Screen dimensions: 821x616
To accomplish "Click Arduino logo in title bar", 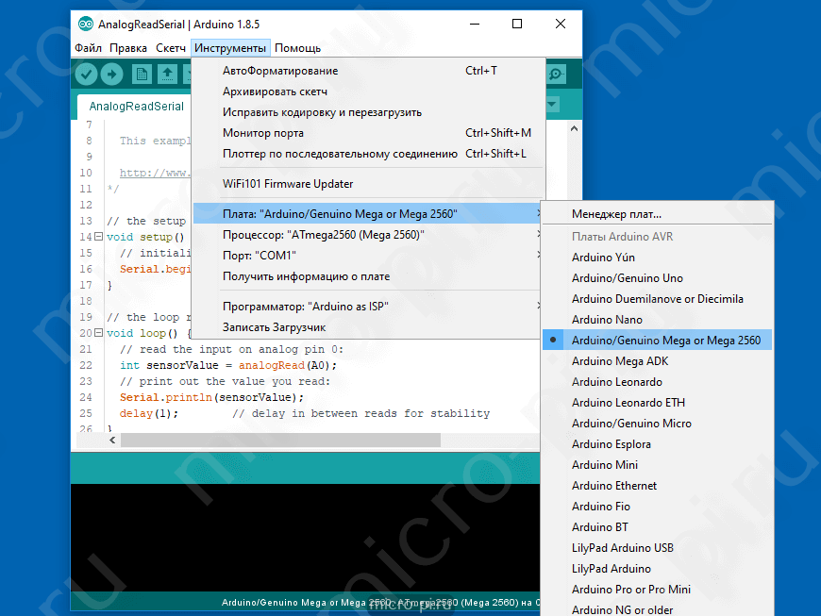I will tap(86, 25).
